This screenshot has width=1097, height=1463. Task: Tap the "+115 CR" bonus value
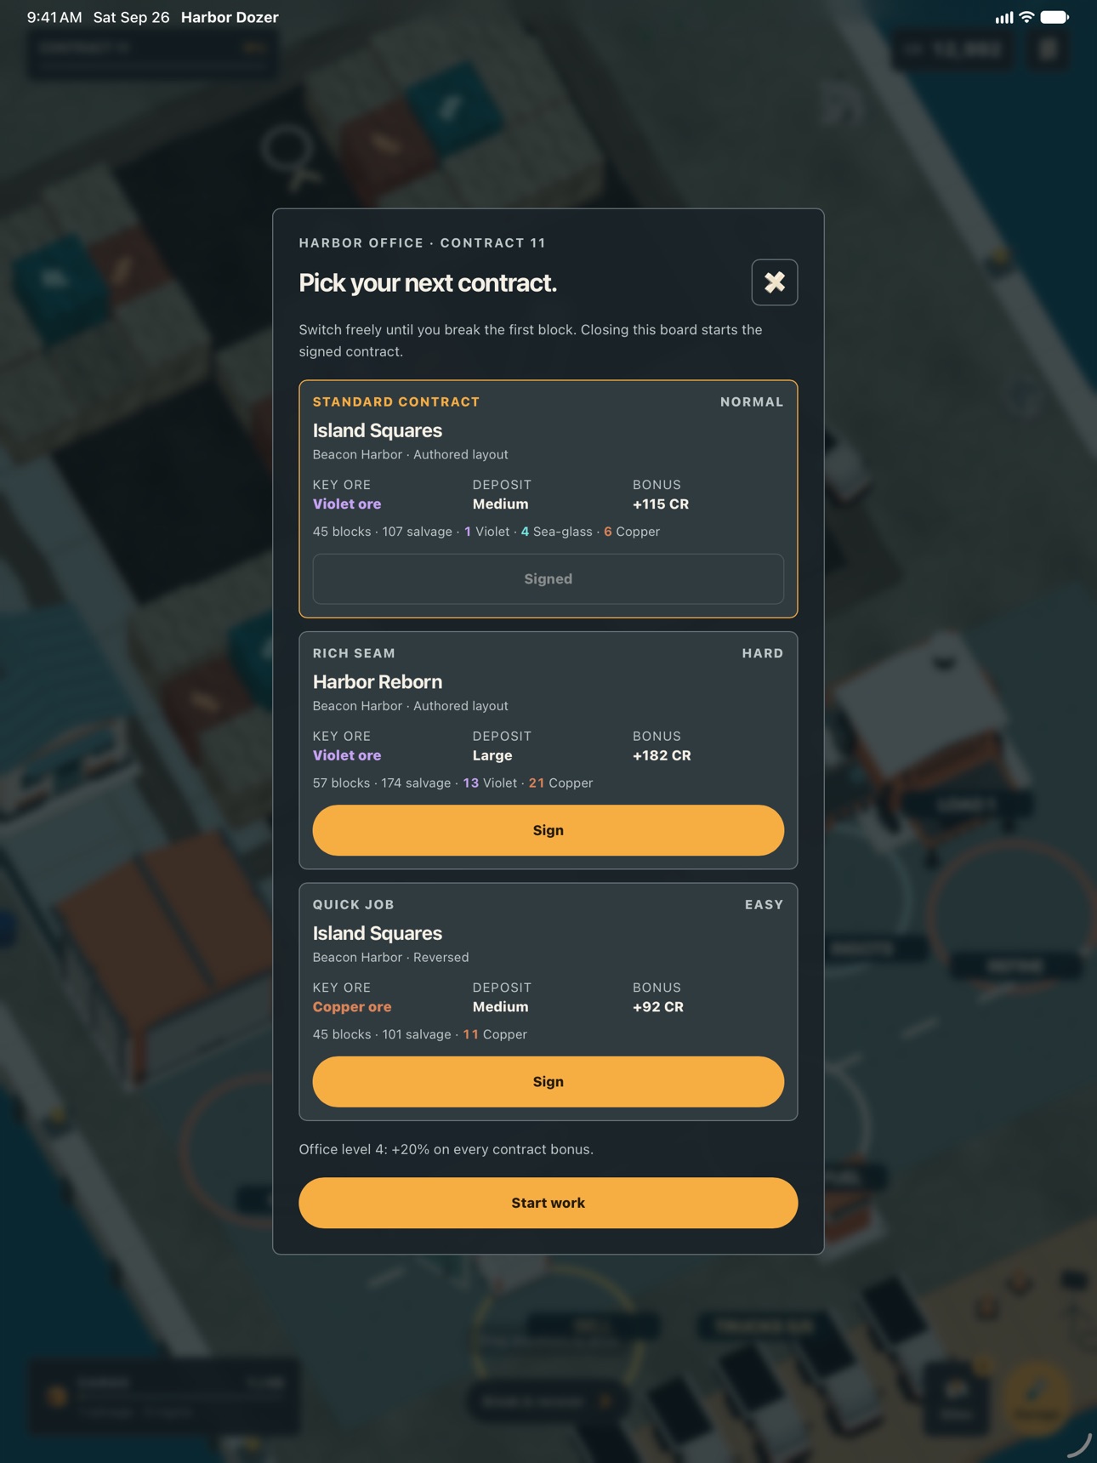[x=661, y=504]
